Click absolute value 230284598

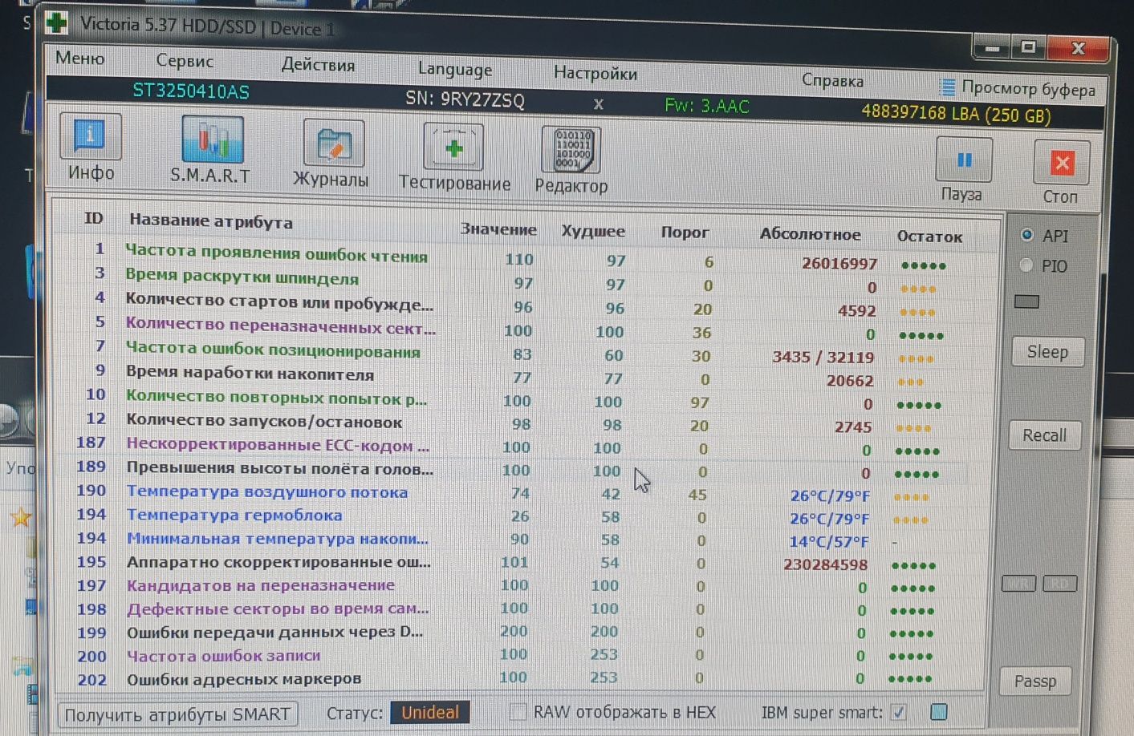825,565
